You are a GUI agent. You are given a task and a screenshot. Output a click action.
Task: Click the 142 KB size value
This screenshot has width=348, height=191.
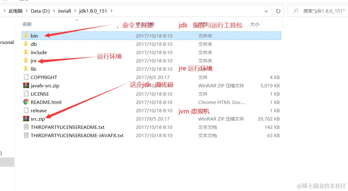(272, 127)
